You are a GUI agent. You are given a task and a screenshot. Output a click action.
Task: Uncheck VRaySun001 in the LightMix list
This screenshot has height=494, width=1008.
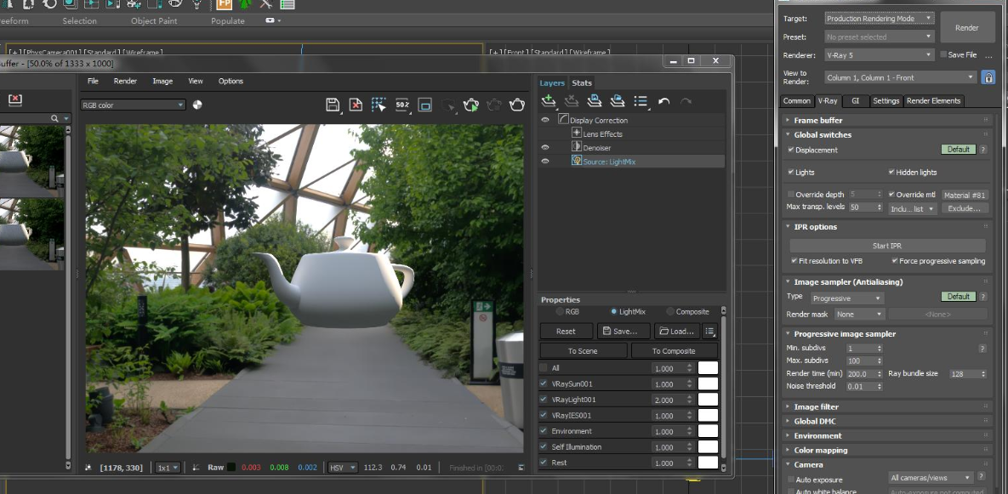tap(544, 383)
